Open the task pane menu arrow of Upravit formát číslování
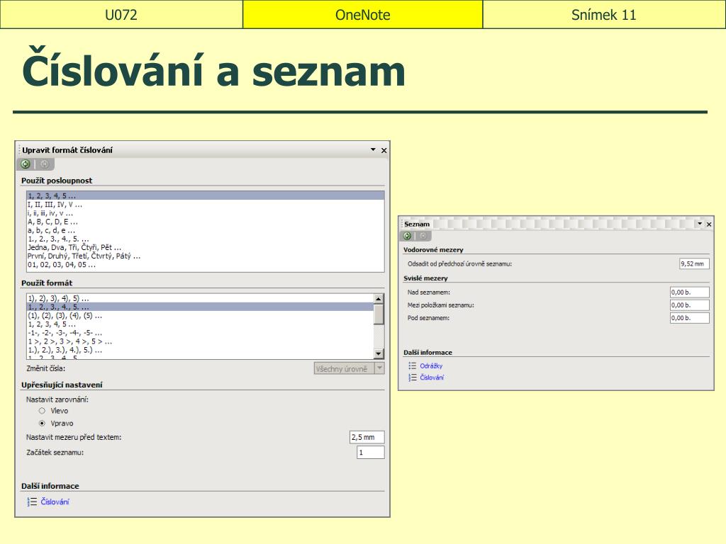Screen dimensions: 726x544 pyautogui.click(x=373, y=150)
